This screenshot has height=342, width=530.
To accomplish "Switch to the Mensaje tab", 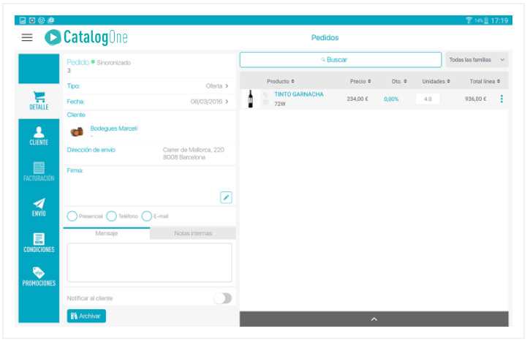I will pos(107,233).
